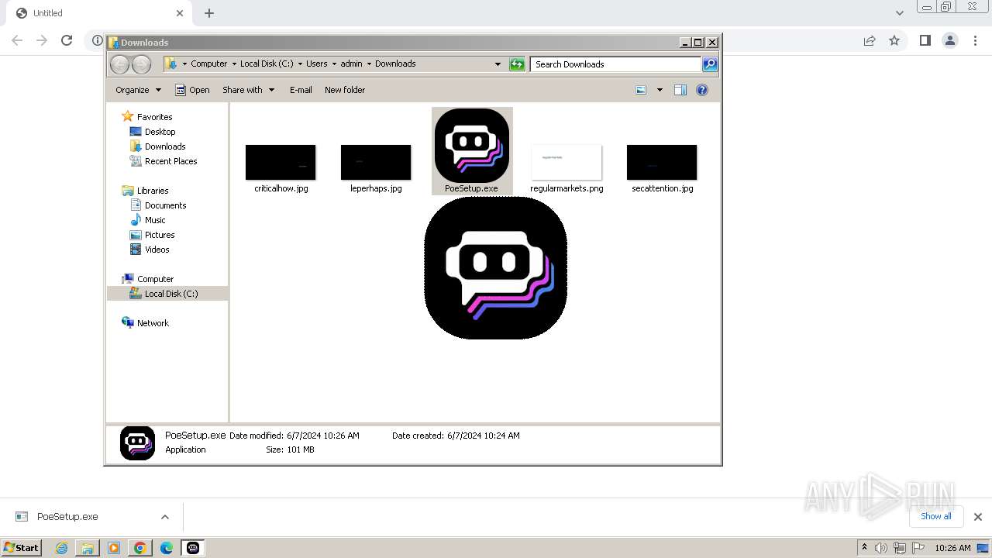Reload the Chrome page
The height and width of the screenshot is (558, 992).
67,40
